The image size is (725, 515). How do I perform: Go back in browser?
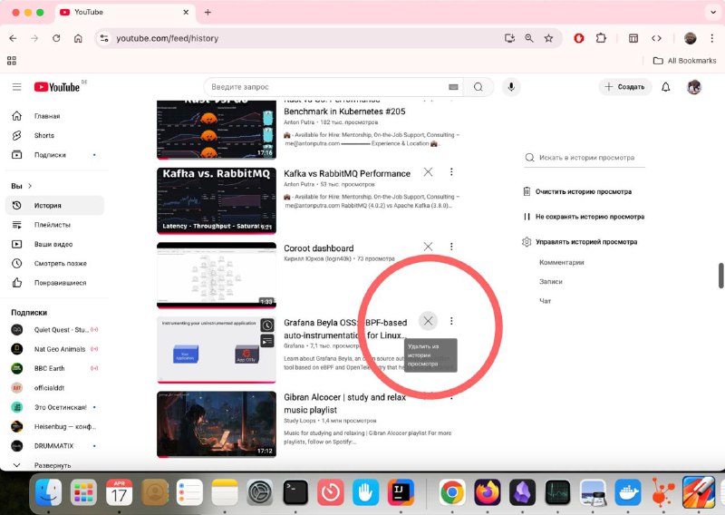tap(13, 38)
